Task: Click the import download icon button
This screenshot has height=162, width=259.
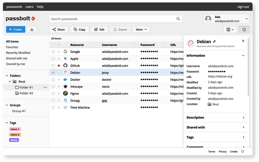Action: click(32, 29)
